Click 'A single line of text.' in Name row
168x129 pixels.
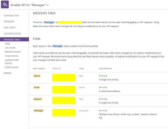(x=109, y=80)
